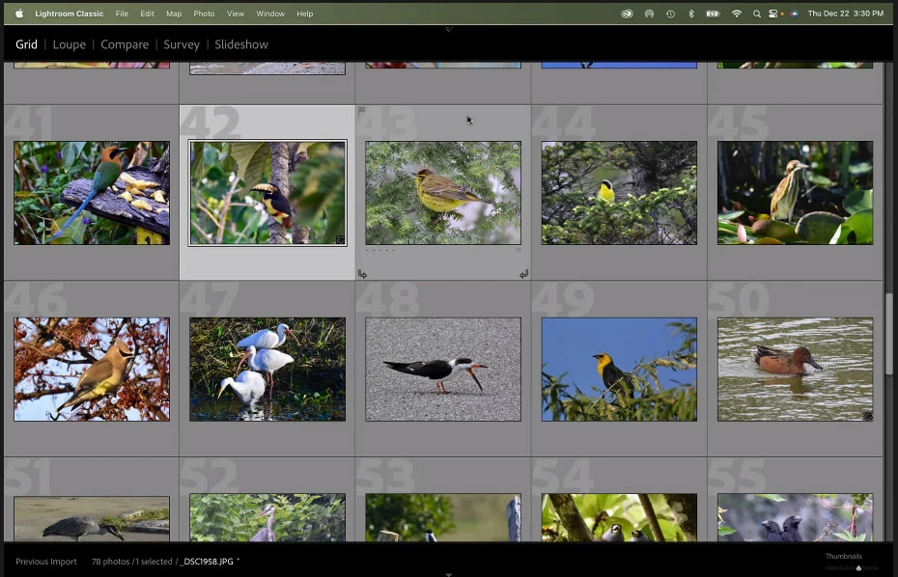Open the Wi-Fi status menu
Screen dimensions: 898x577
pos(737,14)
